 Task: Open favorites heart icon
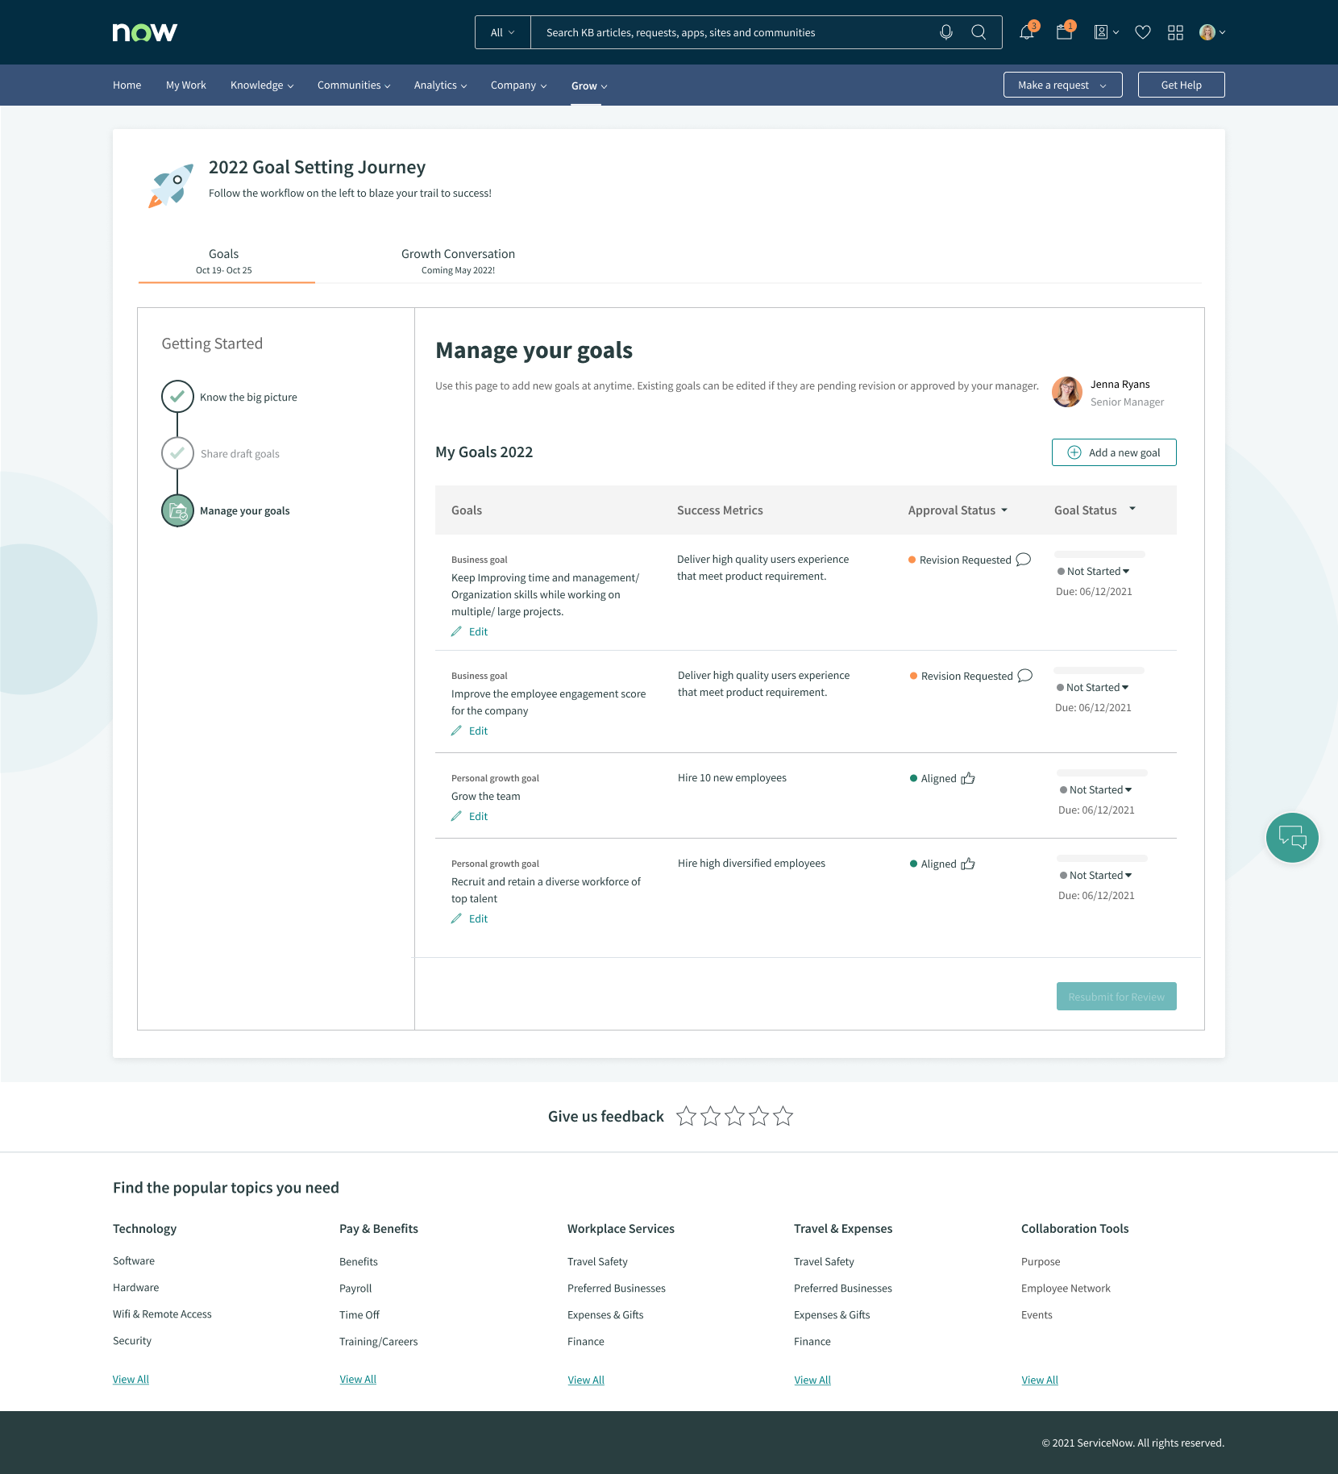1143,32
